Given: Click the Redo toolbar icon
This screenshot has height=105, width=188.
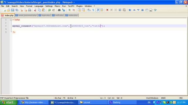Looking at the screenshot, I should click(x=53, y=10).
